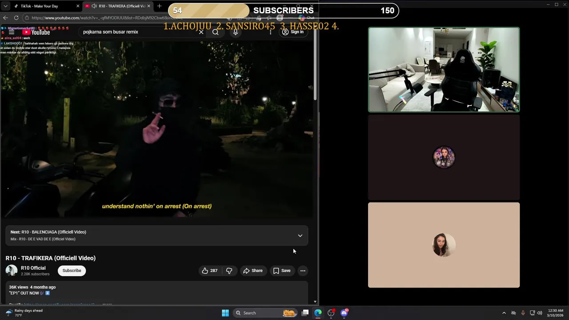Like the video with 287 likes

pyautogui.click(x=210, y=271)
